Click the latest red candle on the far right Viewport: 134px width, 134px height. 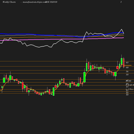pos(124,63)
